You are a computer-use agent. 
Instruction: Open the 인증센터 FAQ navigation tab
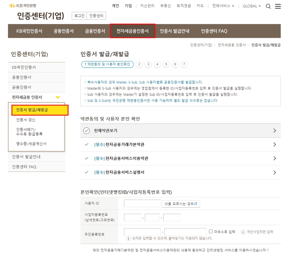click(214, 31)
